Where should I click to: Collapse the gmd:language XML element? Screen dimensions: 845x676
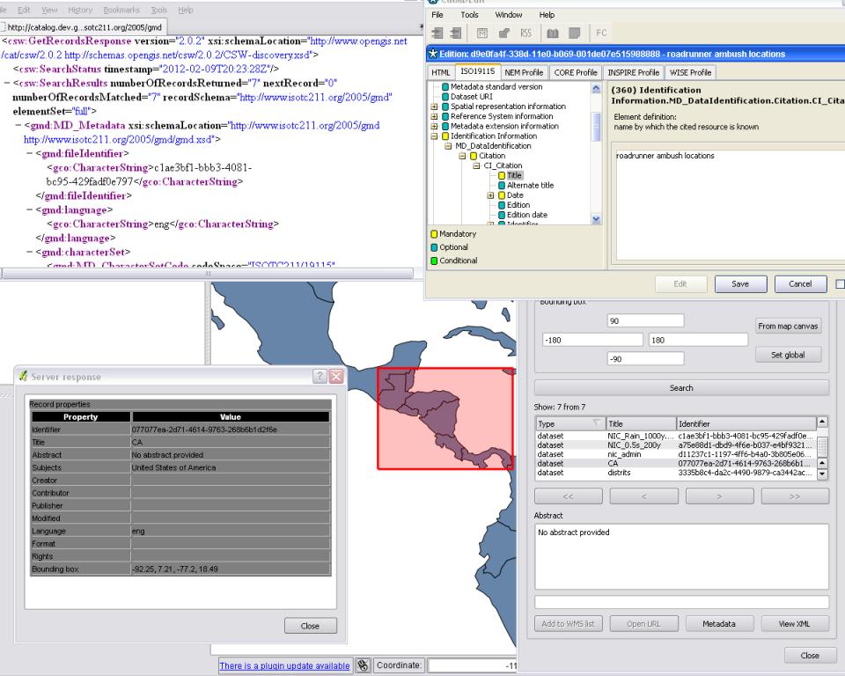pos(30,209)
